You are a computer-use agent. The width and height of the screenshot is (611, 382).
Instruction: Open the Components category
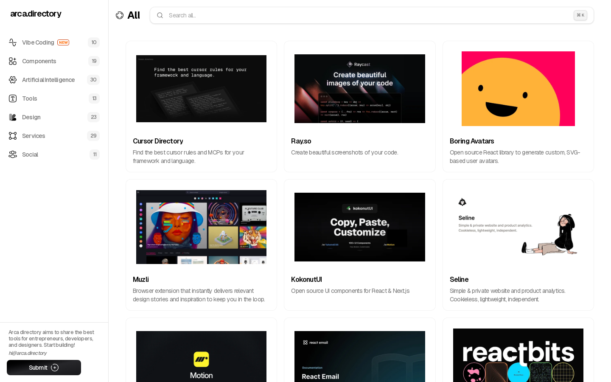point(54,61)
